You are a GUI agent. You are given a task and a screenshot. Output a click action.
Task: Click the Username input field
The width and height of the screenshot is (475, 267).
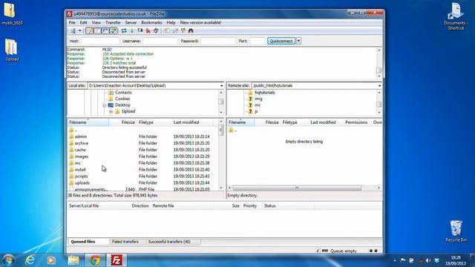[x=160, y=41]
